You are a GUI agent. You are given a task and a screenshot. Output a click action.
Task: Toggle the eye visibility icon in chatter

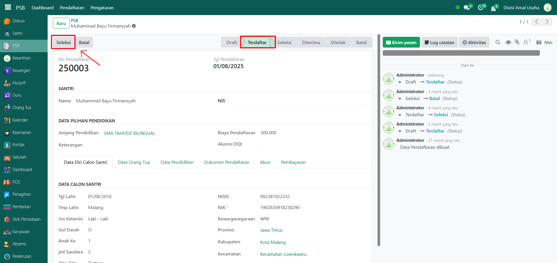(x=508, y=42)
